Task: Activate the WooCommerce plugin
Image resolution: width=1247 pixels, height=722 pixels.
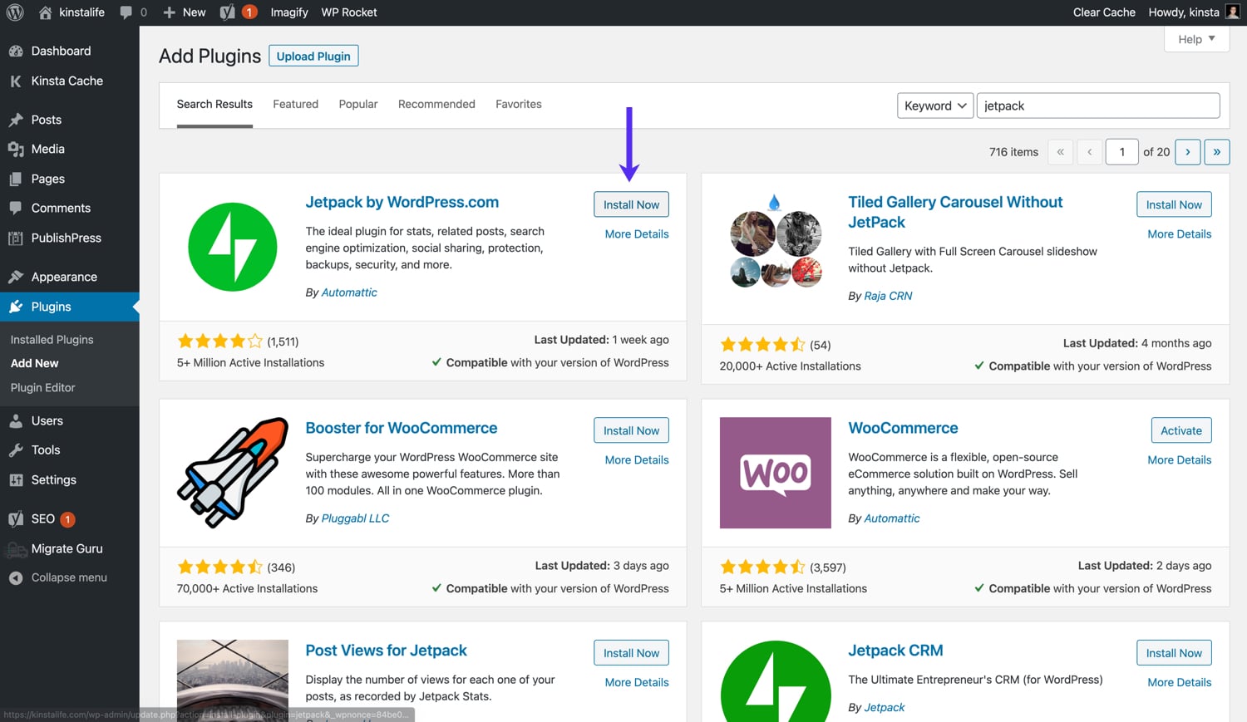Action: point(1180,430)
